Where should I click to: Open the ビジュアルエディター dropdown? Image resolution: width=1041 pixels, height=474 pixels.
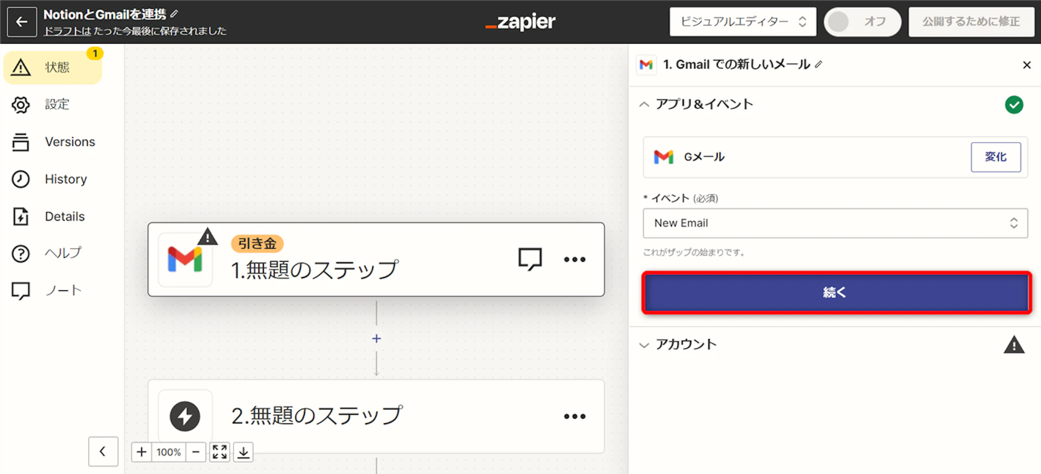(x=743, y=22)
